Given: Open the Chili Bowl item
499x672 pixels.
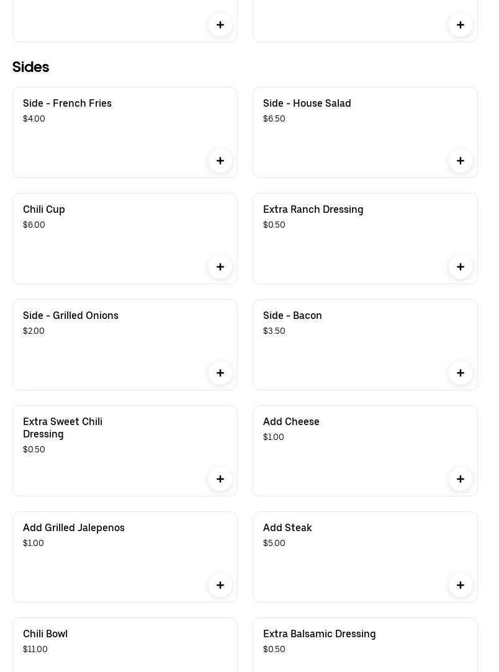Looking at the screenshot, I should (x=45, y=634).
